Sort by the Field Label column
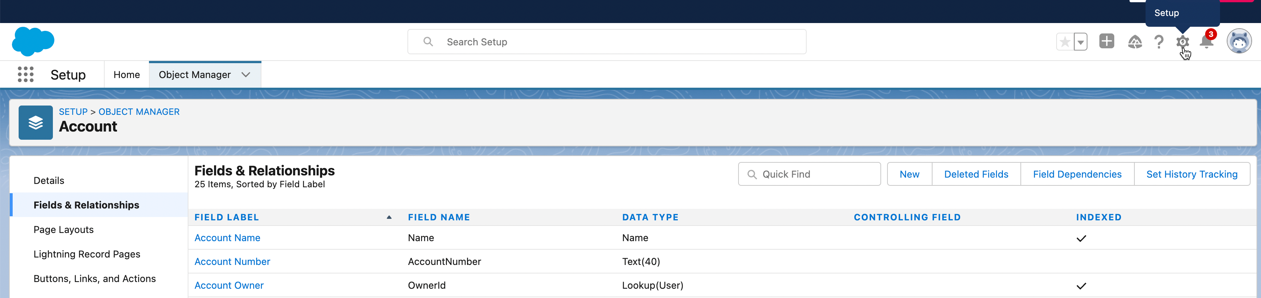The image size is (1261, 298). 227,217
